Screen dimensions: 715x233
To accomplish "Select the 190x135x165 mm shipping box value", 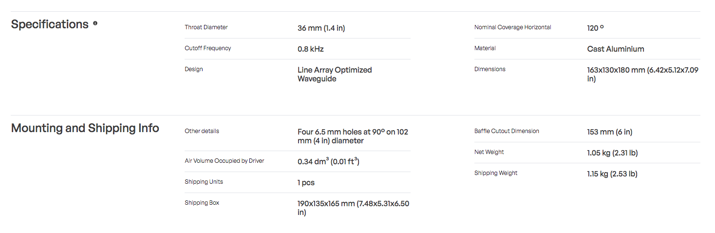I will tap(354, 208).
